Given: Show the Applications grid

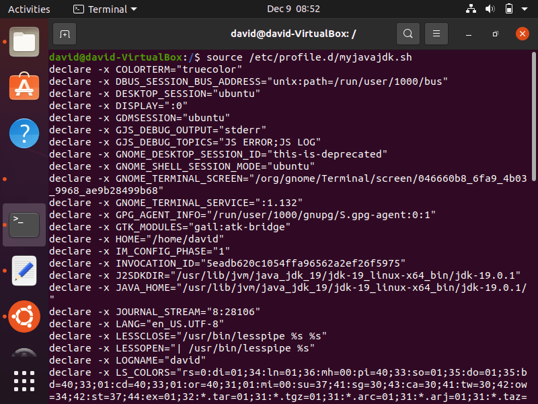Looking at the screenshot, I should tap(24, 380).
